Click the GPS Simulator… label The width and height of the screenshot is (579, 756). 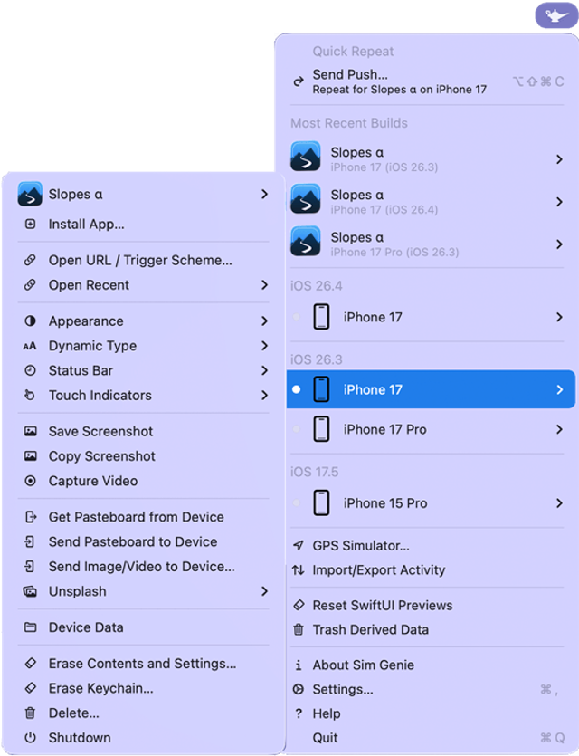tap(361, 545)
